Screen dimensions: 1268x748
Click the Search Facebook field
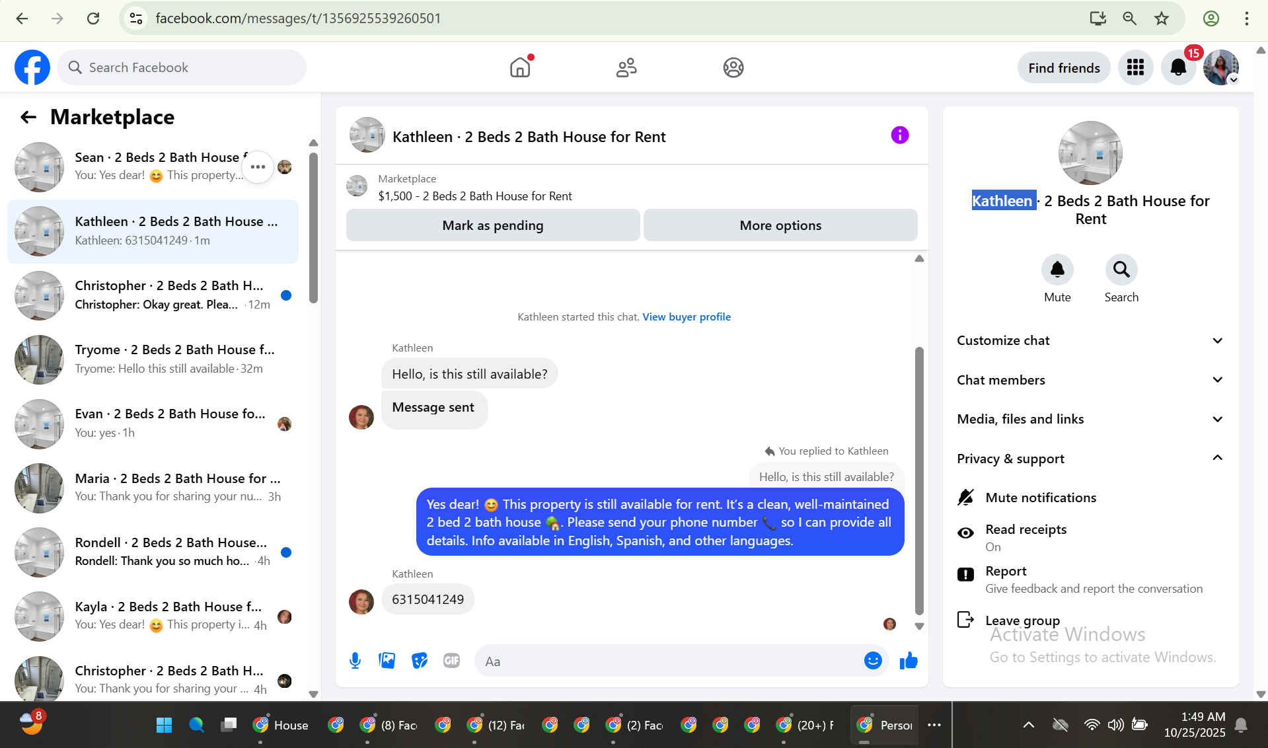(x=182, y=67)
